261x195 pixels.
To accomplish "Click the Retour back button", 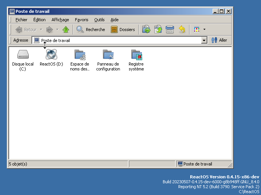I will pos(26,30).
